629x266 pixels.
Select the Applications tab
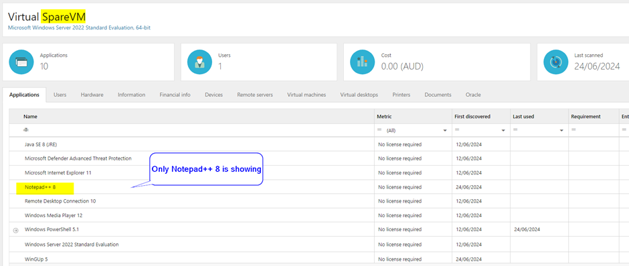point(25,95)
